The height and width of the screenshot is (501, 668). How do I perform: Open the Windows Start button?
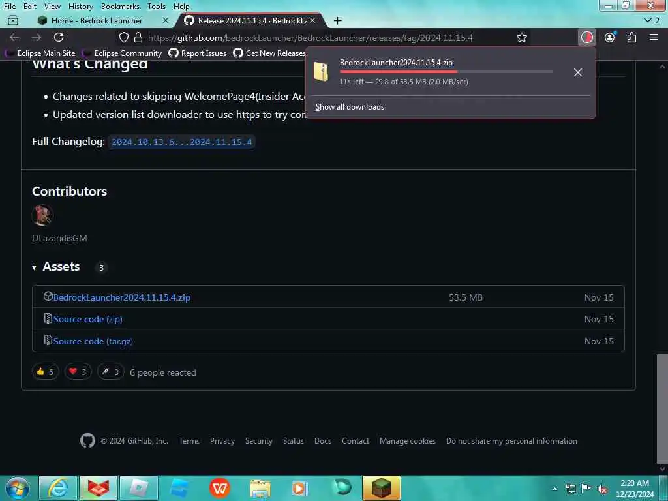click(17, 488)
